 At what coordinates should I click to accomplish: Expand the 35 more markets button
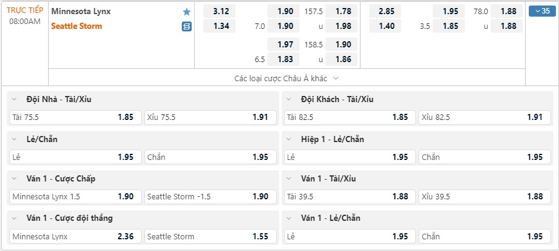tap(542, 11)
